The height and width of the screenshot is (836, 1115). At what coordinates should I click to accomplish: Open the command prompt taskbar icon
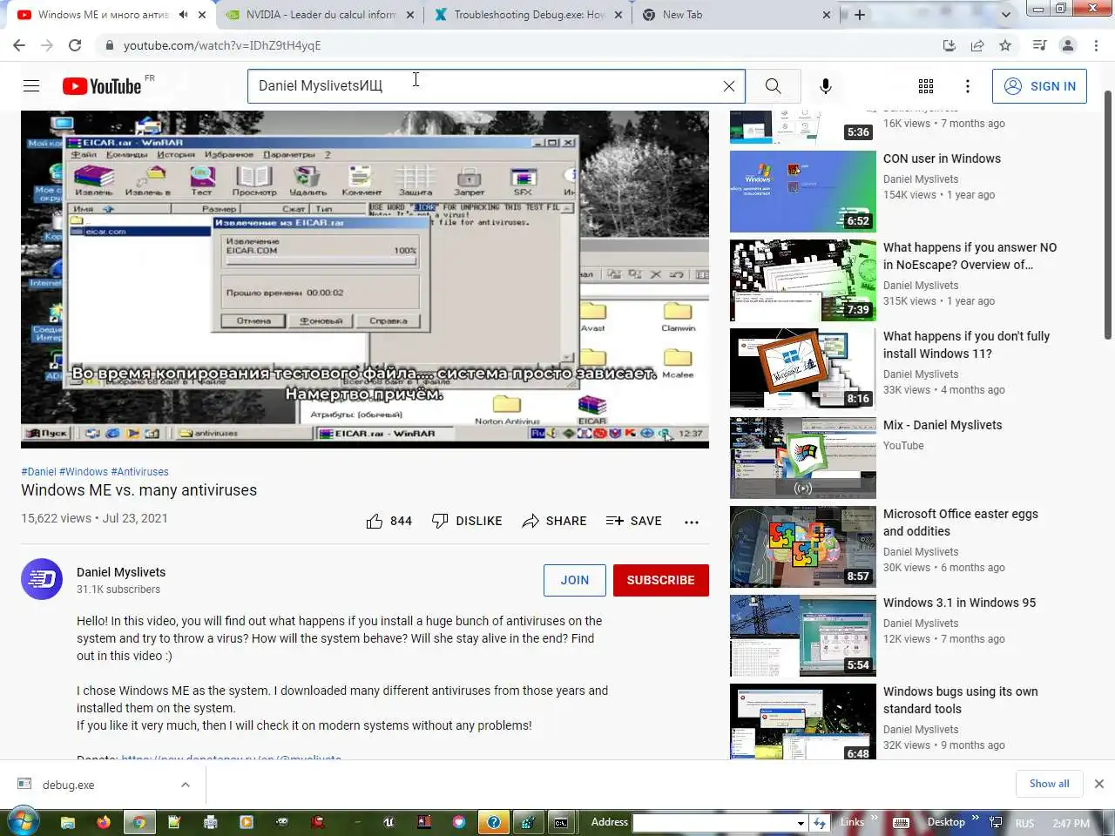click(561, 821)
